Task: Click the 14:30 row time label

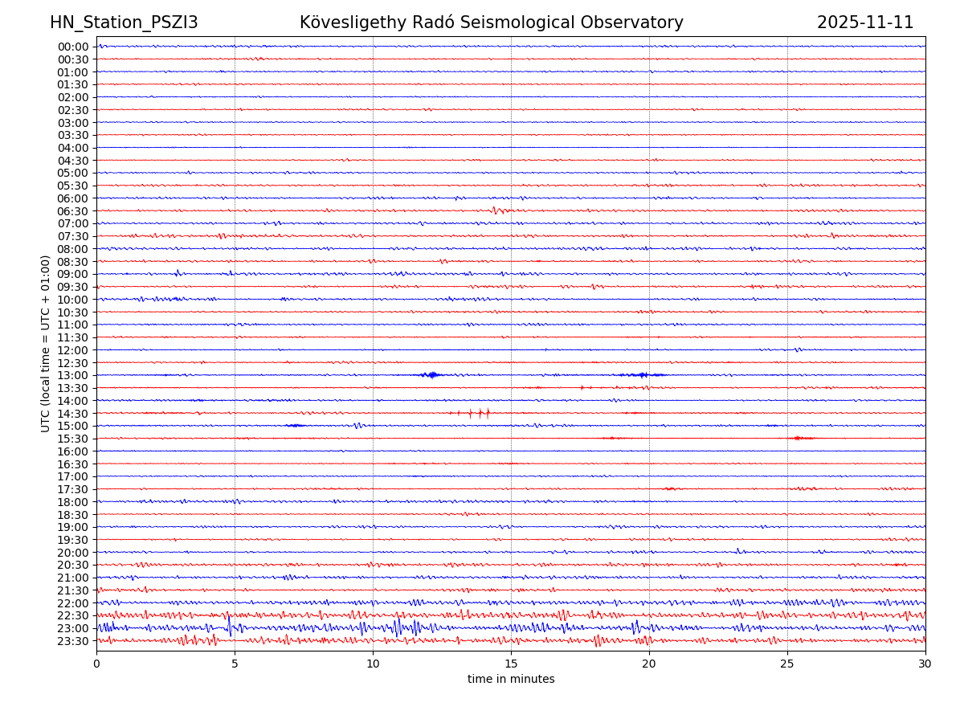Action: tap(72, 413)
